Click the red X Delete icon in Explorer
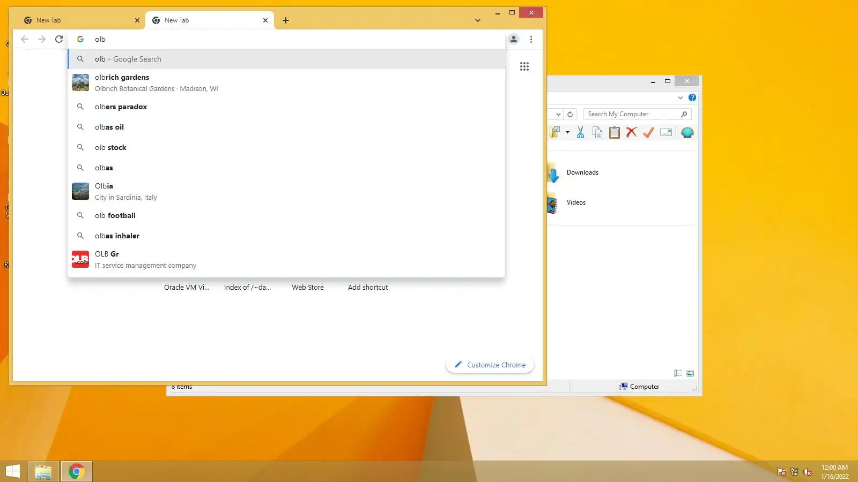 point(631,132)
